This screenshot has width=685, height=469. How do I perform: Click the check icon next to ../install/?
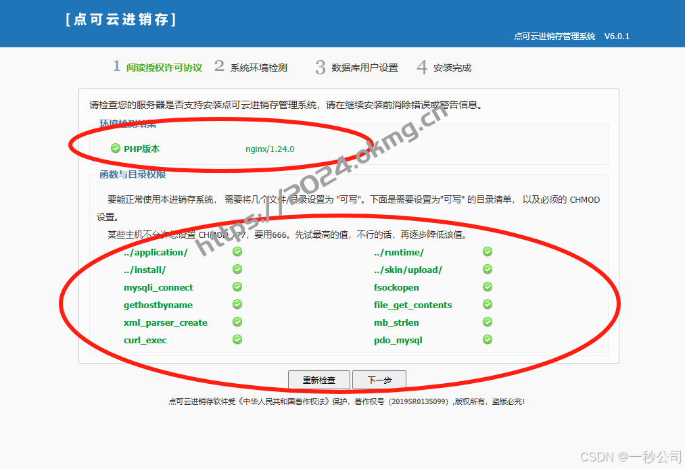point(237,269)
